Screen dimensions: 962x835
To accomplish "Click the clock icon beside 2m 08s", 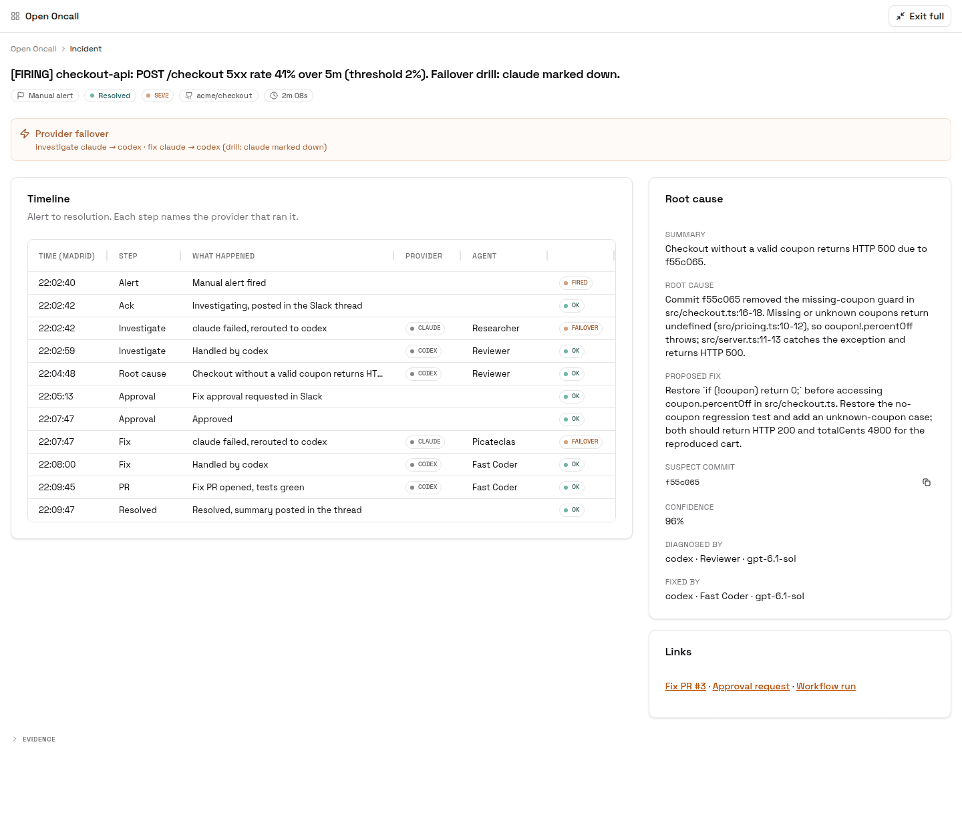I will (x=274, y=96).
